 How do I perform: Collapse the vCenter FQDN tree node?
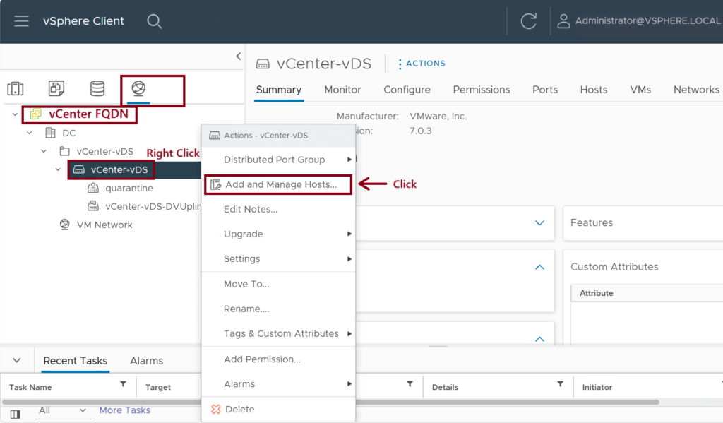[15, 114]
